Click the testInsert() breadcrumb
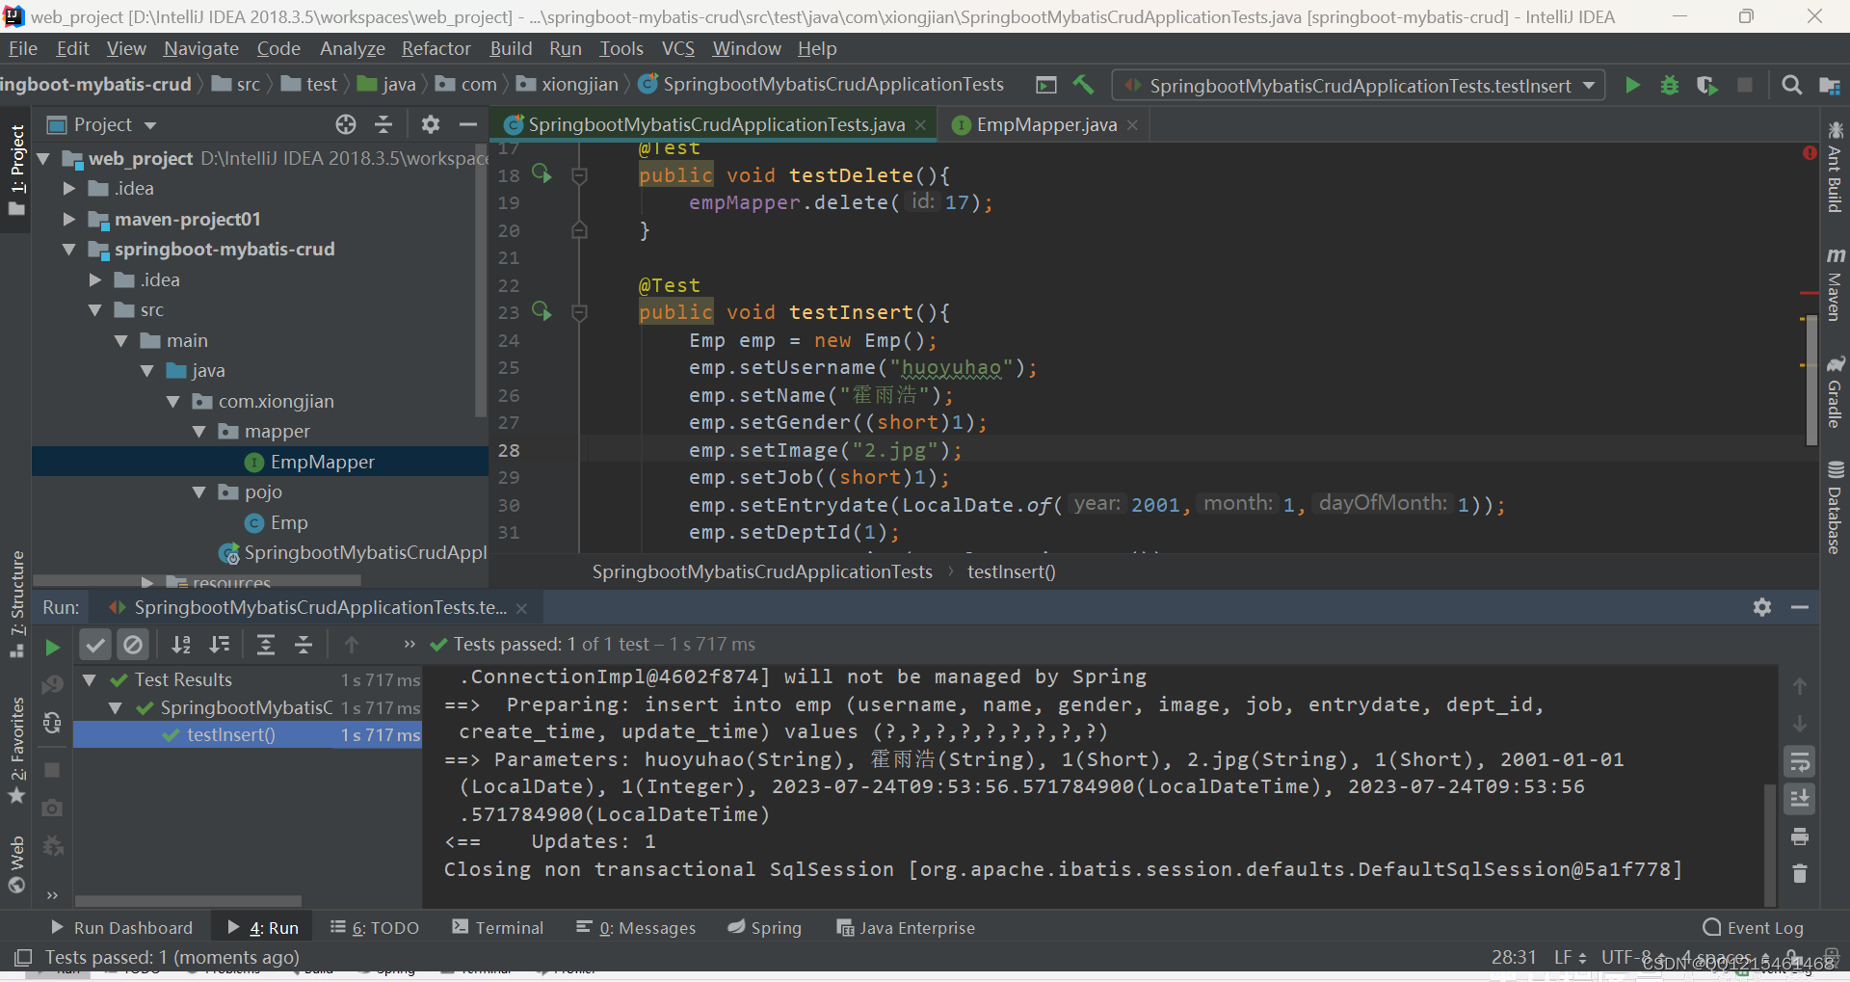This screenshot has width=1850, height=982. point(1011,571)
